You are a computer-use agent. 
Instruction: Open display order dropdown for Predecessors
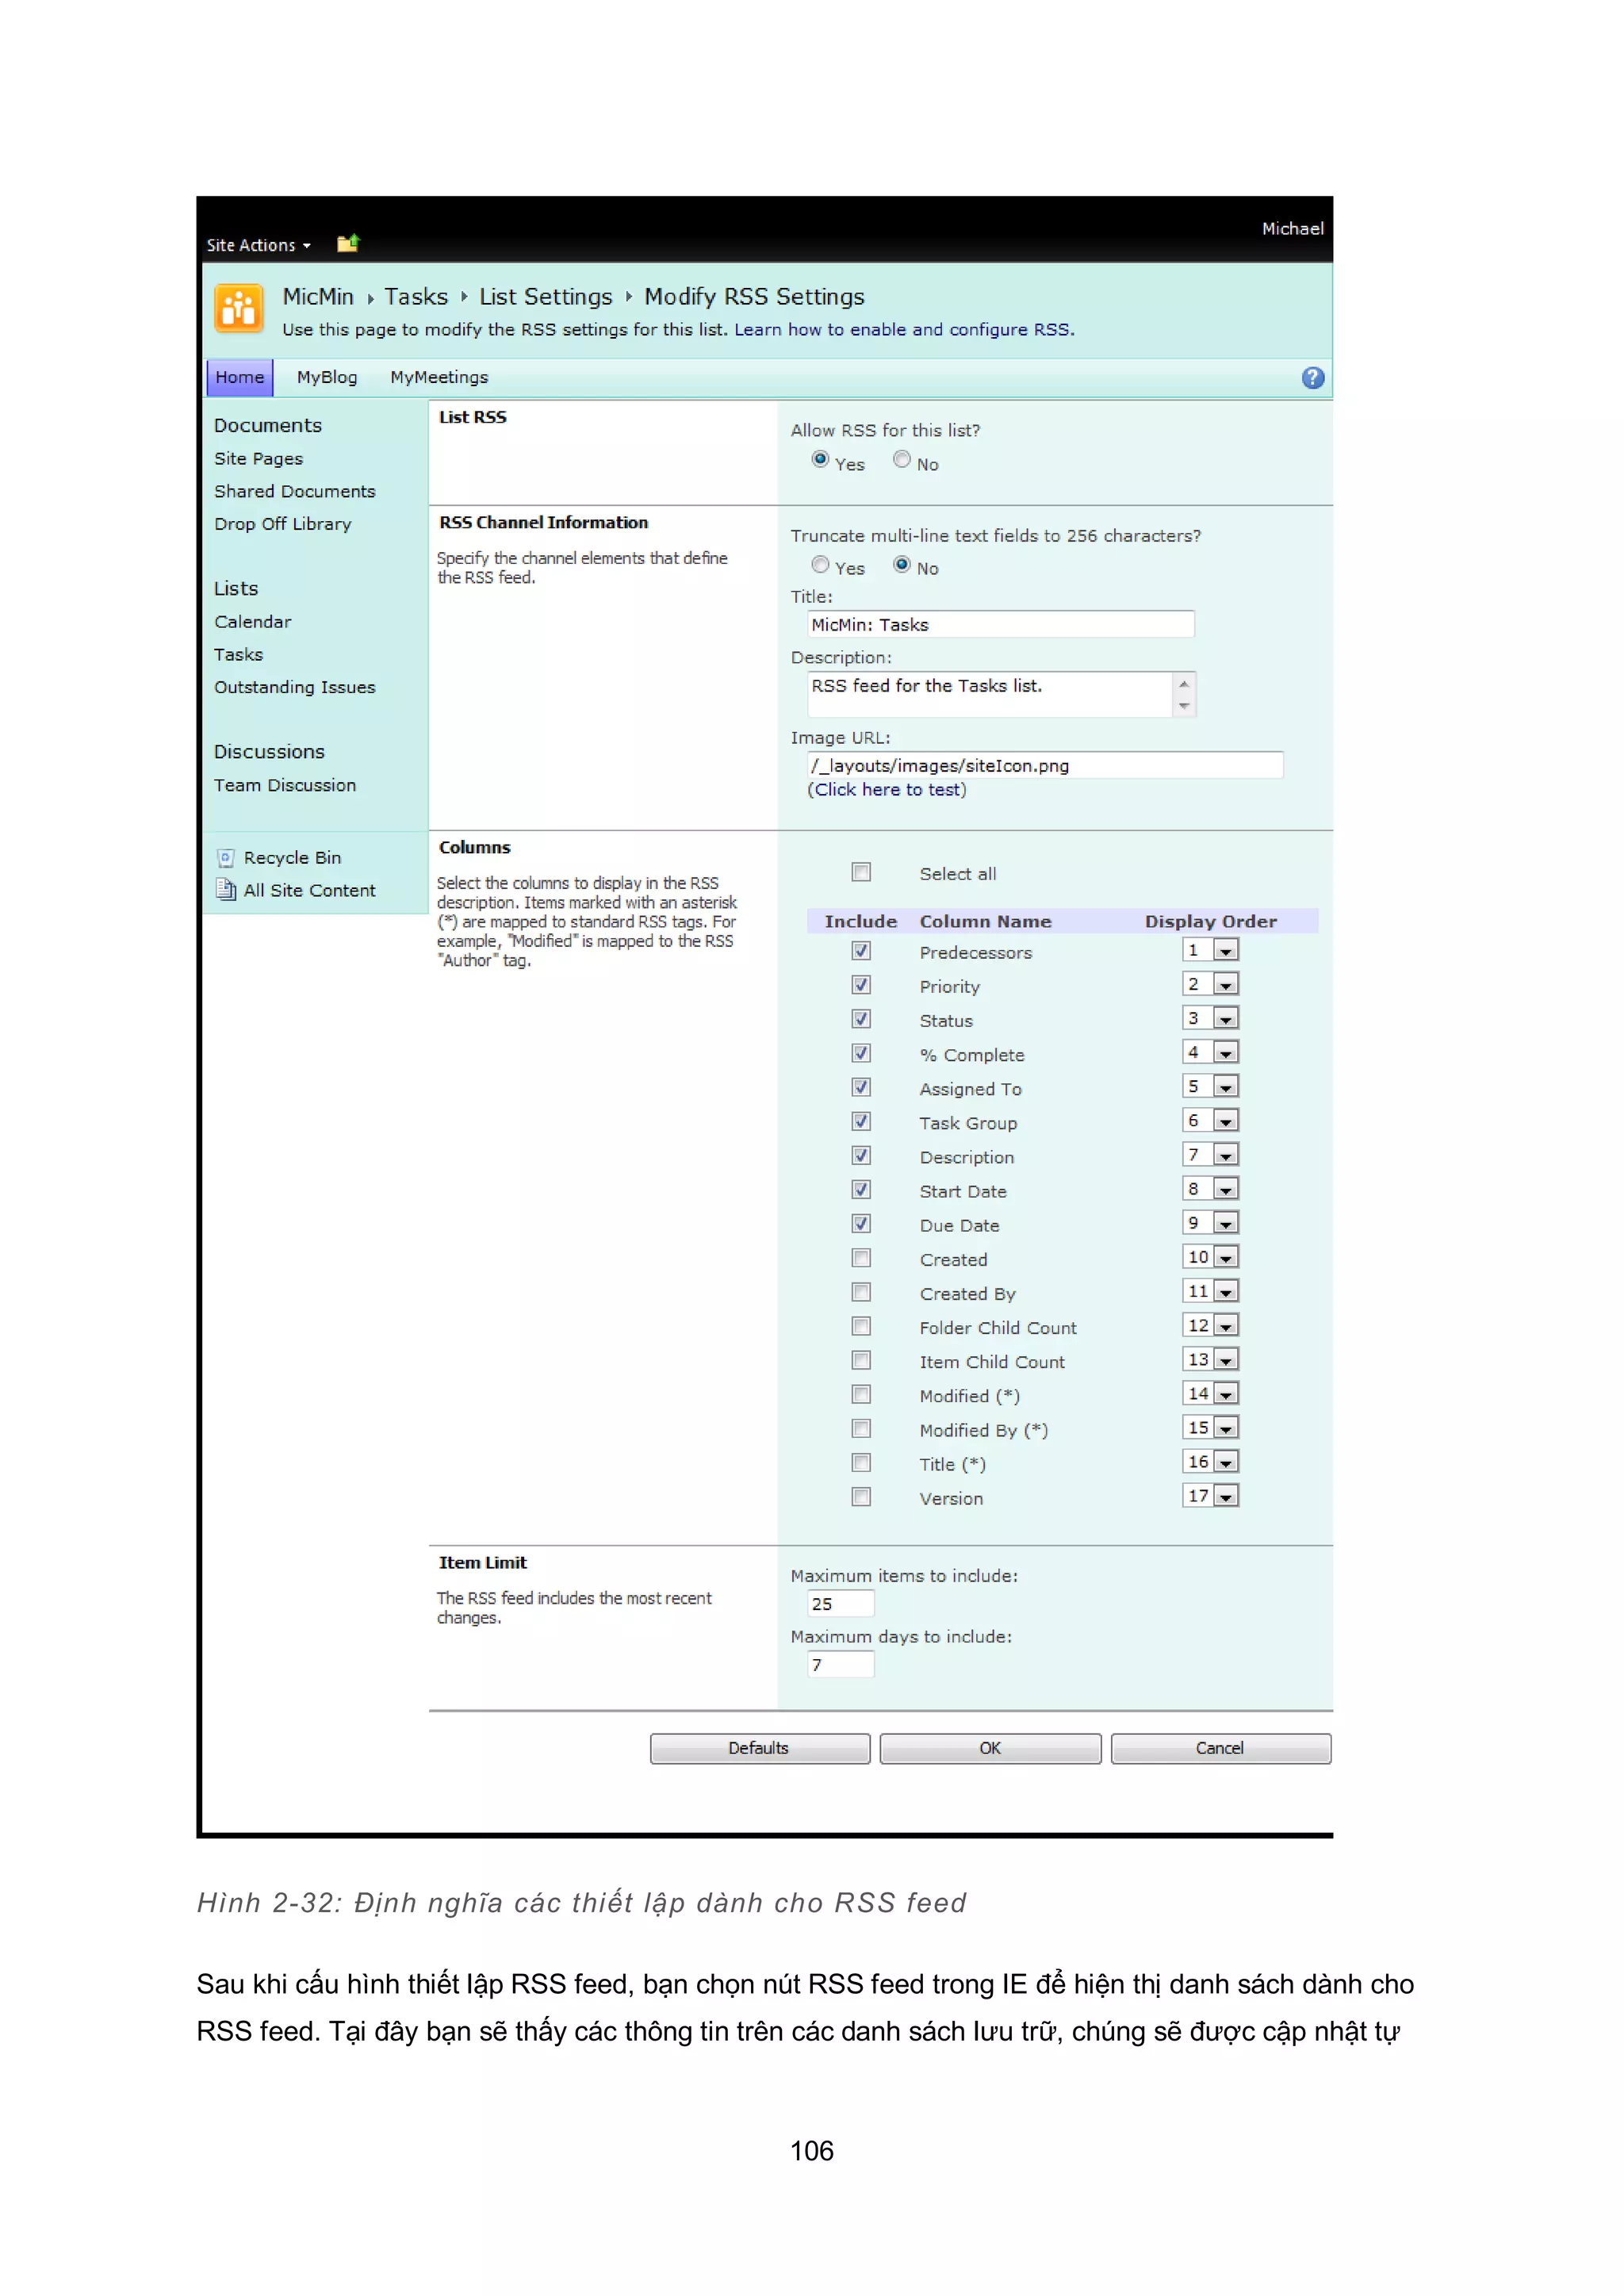(x=1211, y=950)
